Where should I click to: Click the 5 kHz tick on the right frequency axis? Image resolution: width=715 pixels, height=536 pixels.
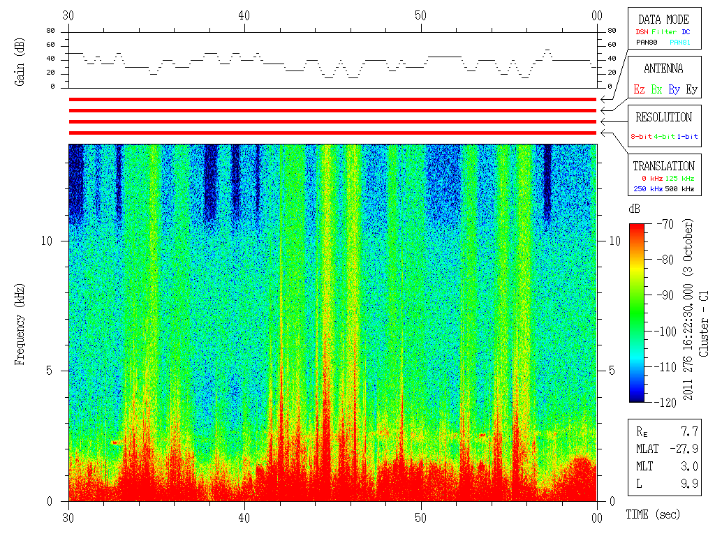click(x=612, y=371)
